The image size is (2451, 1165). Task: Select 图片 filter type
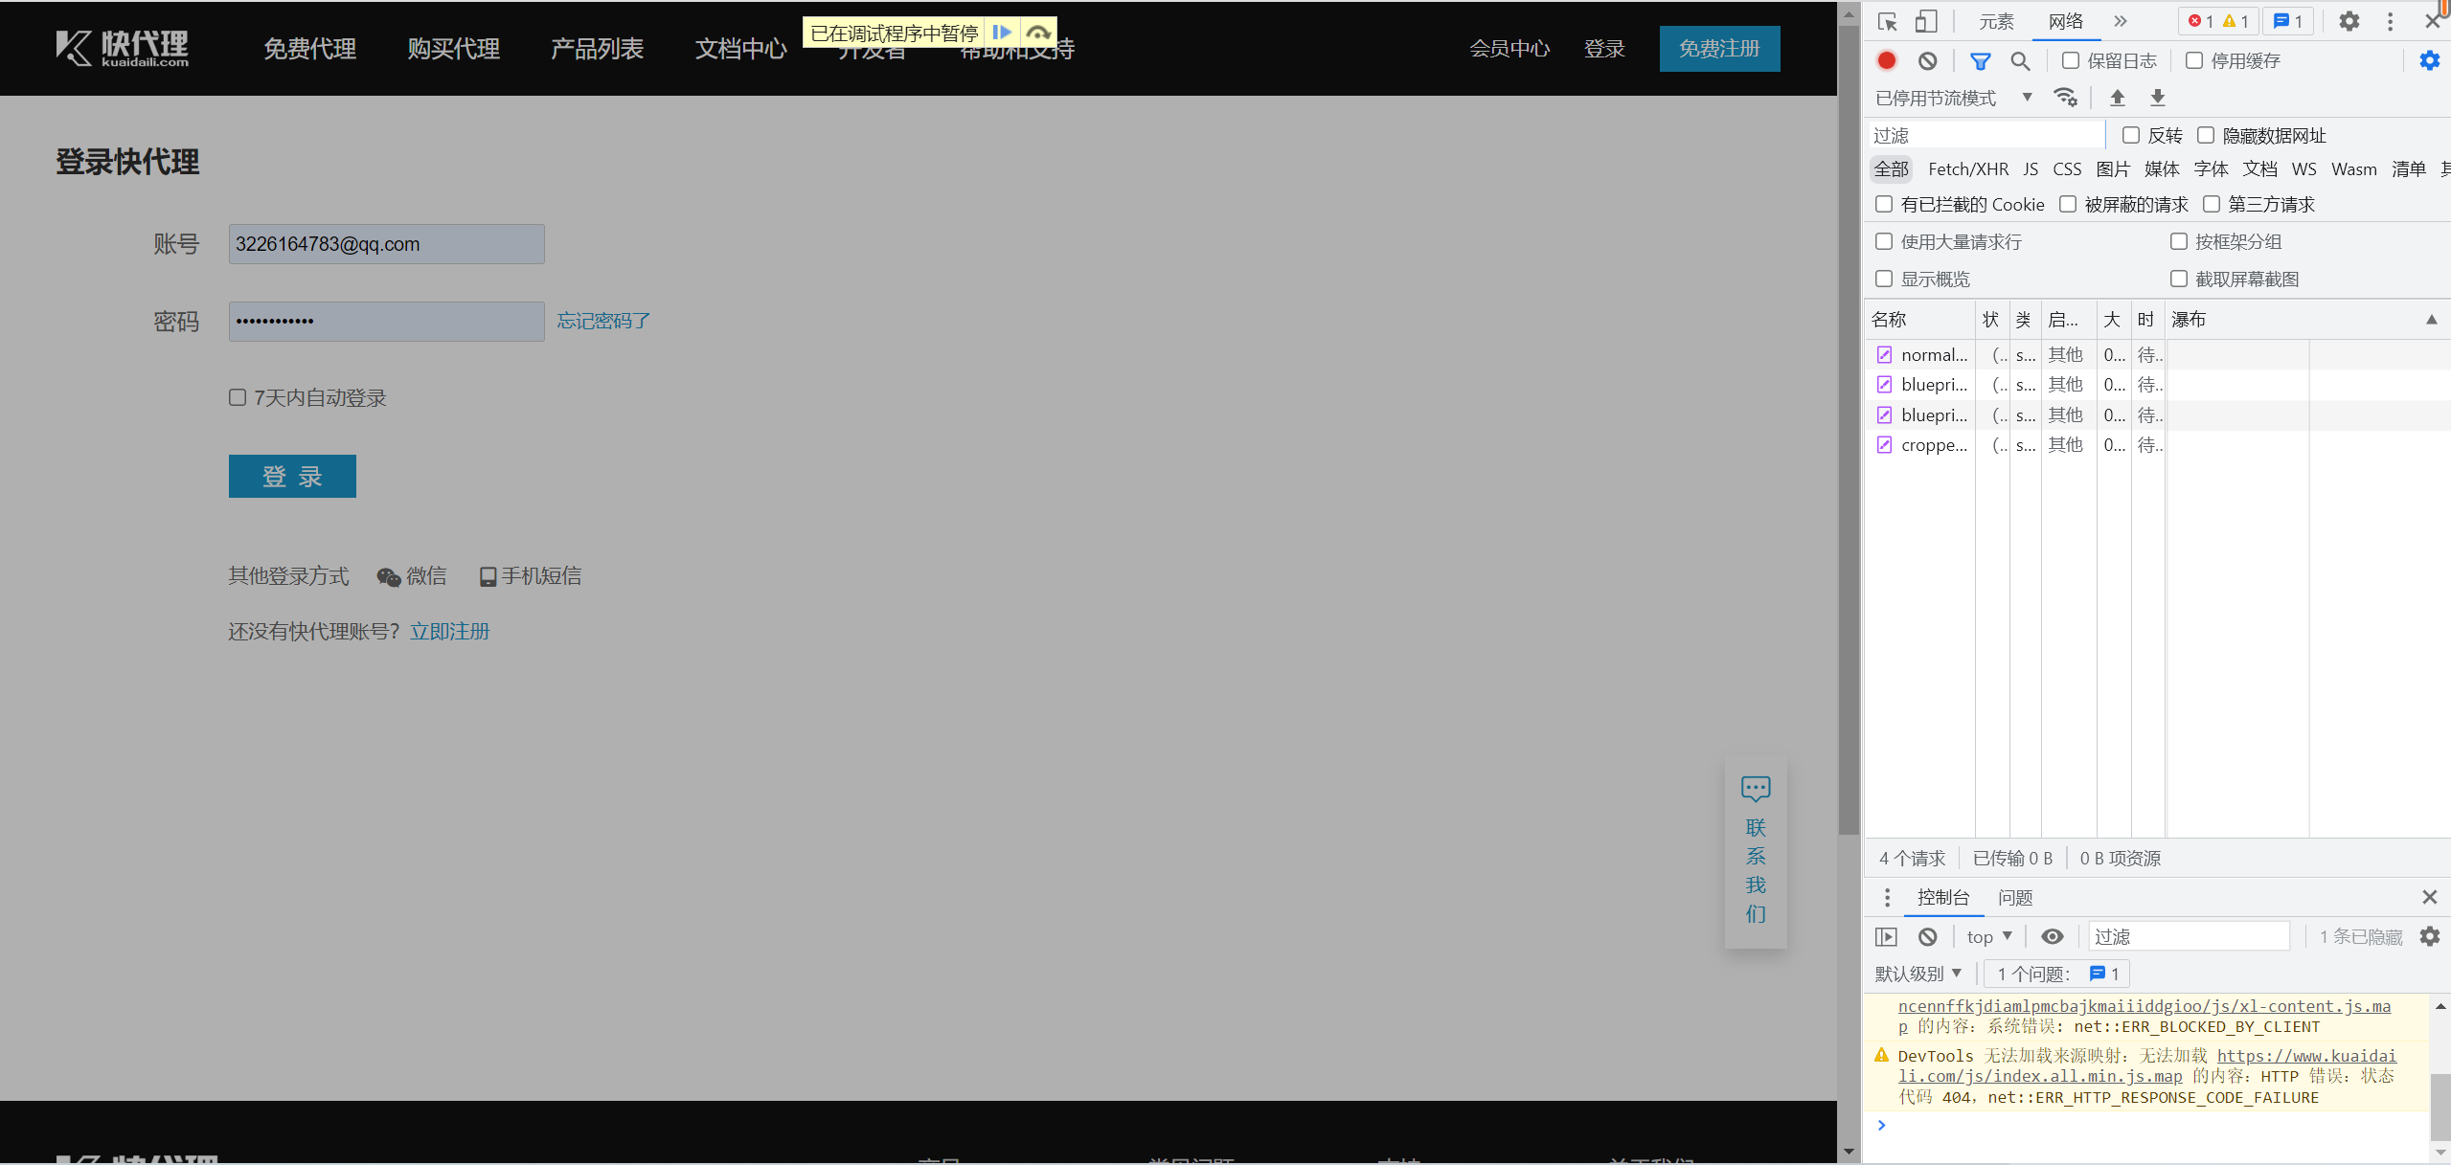[2113, 169]
